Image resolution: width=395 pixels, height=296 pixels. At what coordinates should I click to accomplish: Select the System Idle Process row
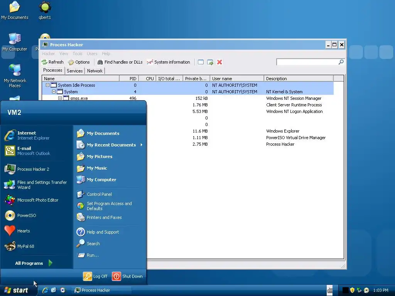(x=188, y=85)
